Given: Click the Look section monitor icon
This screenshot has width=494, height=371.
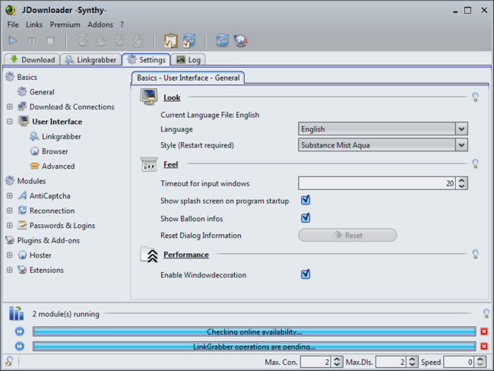Looking at the screenshot, I should (149, 97).
